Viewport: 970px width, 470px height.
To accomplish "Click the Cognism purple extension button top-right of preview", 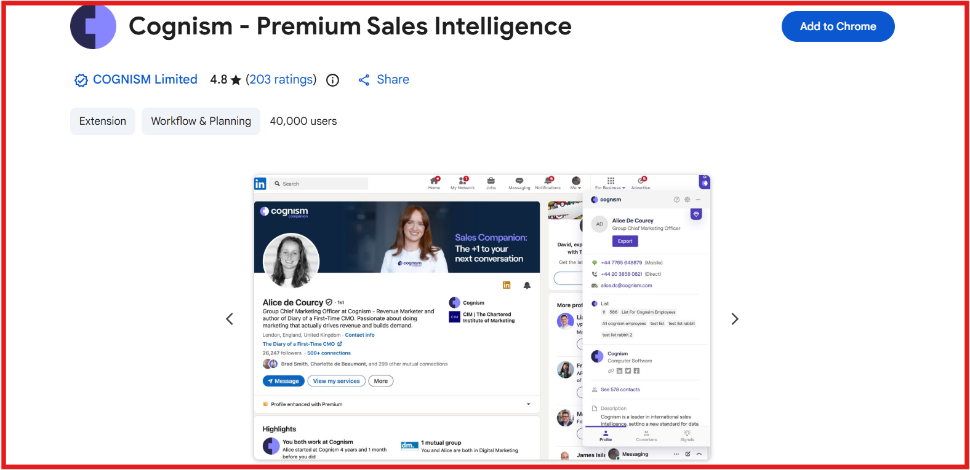I will coord(705,182).
